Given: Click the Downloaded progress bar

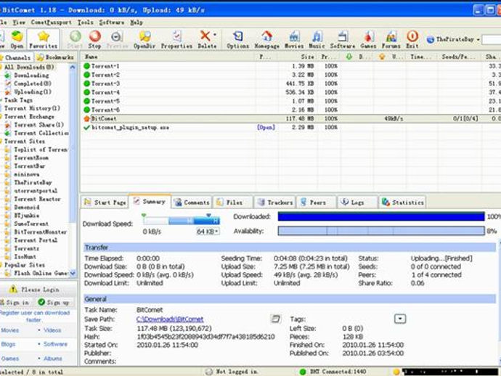Looking at the screenshot, I should click(x=381, y=216).
